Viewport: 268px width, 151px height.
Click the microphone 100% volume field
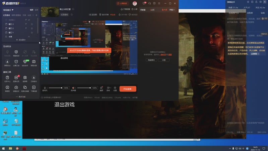coord(66,88)
